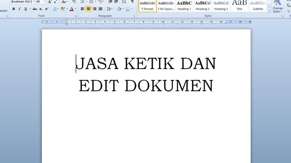Open font name dropdown list
The image size is (291, 163).
[x=34, y=2]
